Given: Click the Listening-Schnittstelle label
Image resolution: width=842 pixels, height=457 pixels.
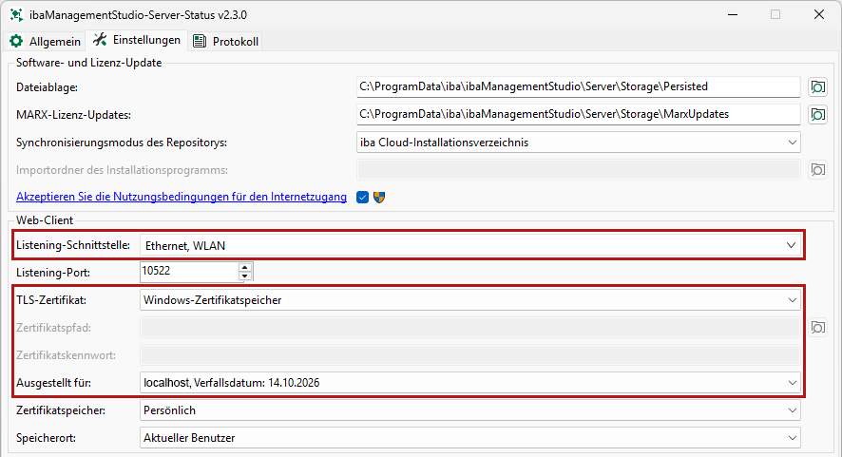Looking at the screenshot, I should [x=73, y=245].
